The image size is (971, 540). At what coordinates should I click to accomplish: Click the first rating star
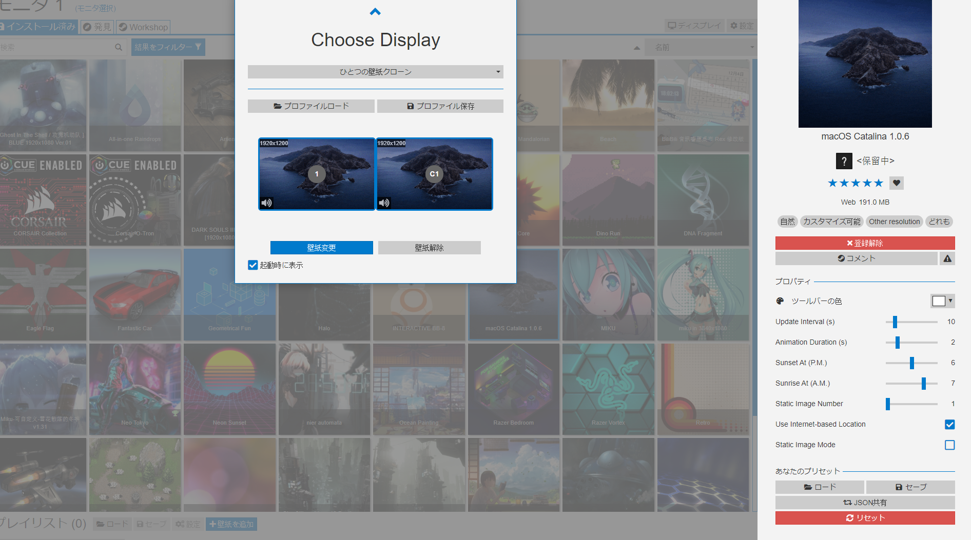(832, 183)
